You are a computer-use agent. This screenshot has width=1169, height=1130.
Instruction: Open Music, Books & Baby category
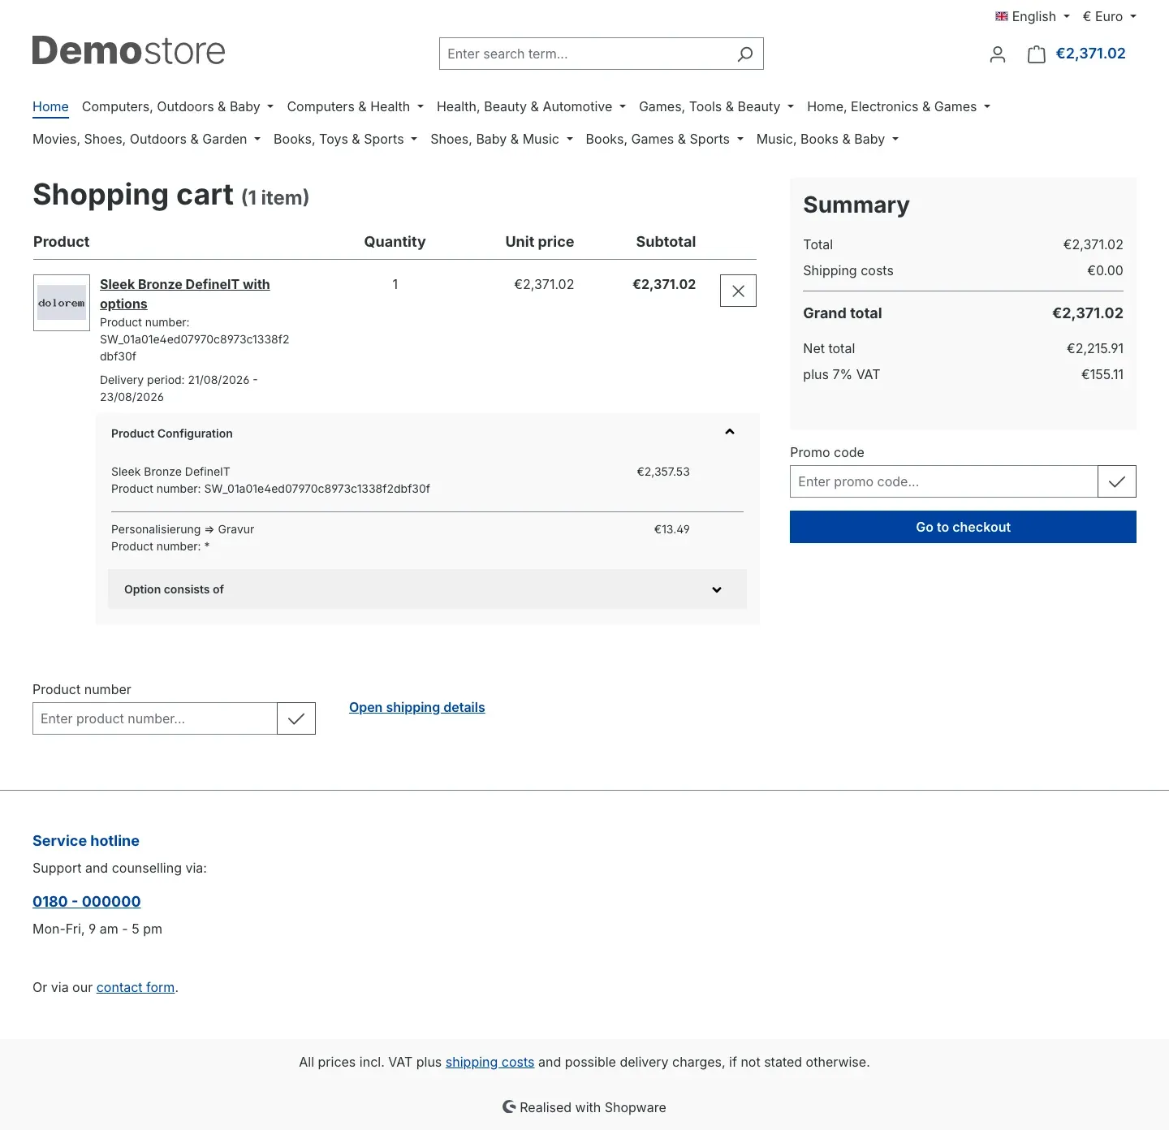pyautogui.click(x=828, y=139)
